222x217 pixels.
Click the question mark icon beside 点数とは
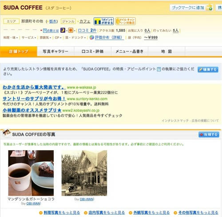(x=45, y=31)
